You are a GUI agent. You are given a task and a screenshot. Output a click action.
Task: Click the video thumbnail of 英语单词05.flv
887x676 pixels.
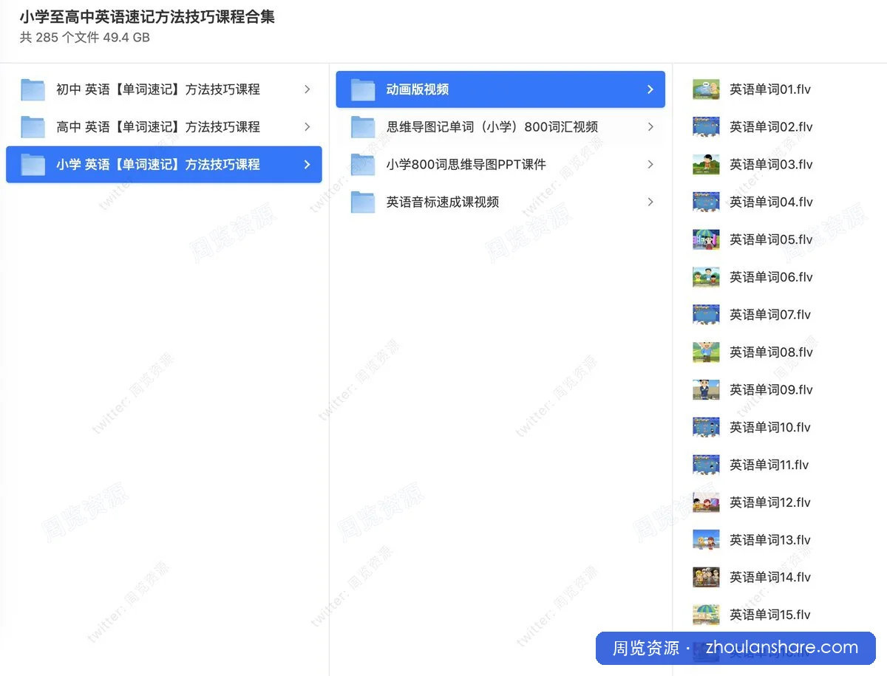706,239
